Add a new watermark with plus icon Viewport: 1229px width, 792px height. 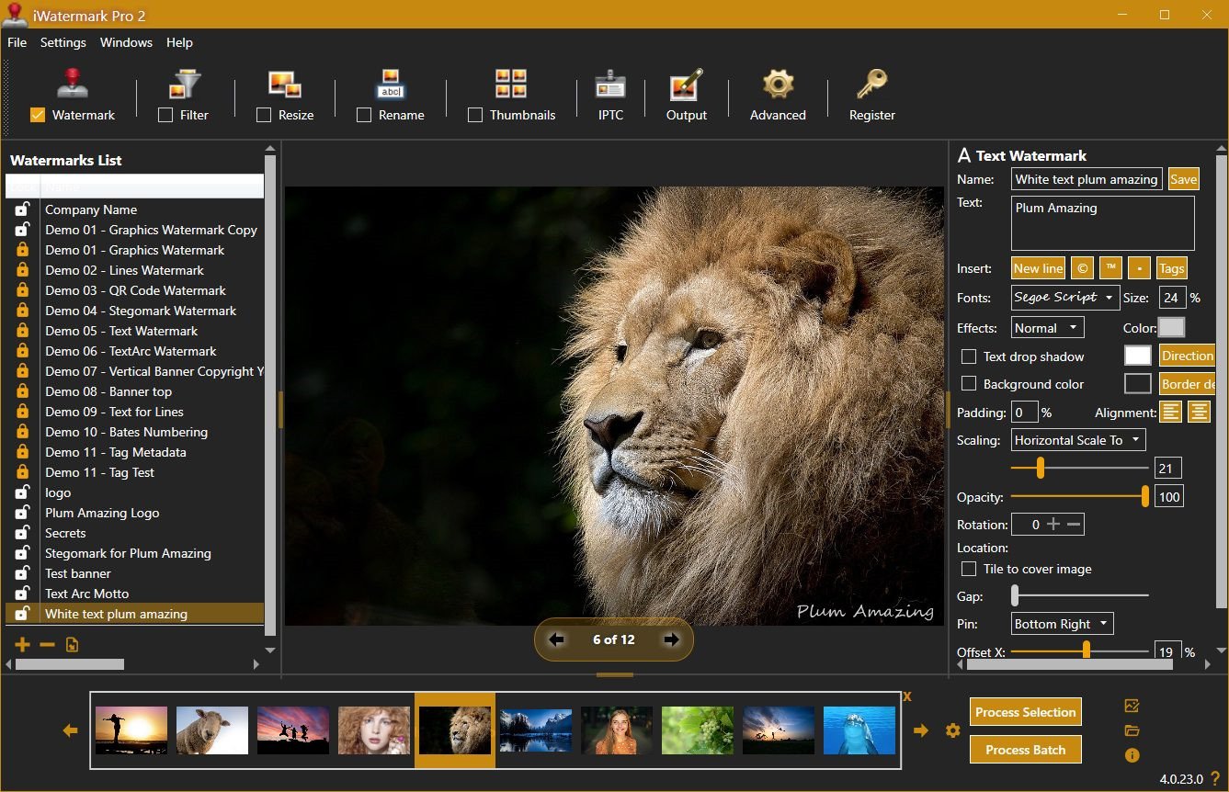point(23,645)
